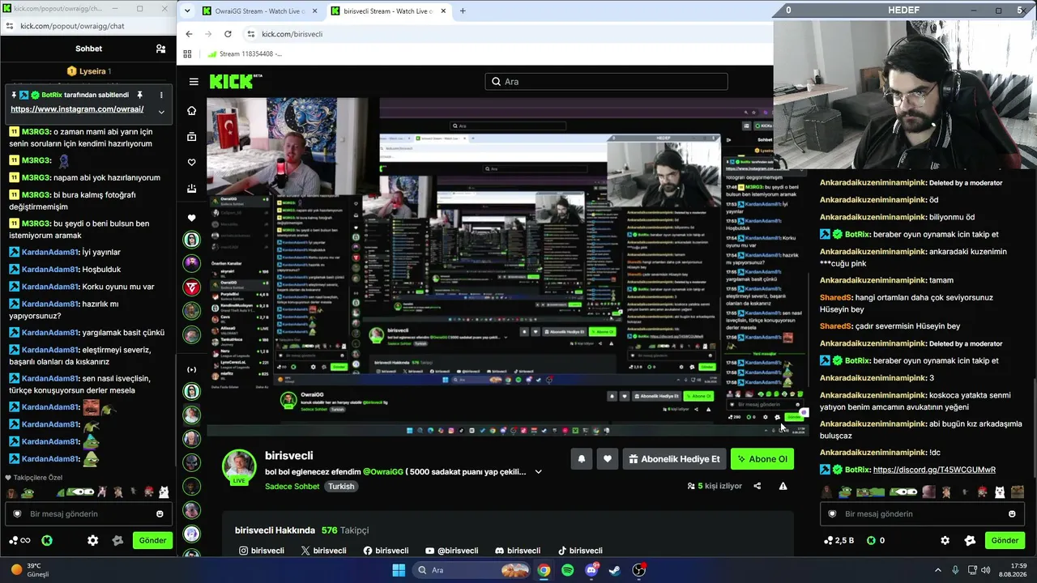Open pinned instagram.com/owraai link in popout chat

77,109
